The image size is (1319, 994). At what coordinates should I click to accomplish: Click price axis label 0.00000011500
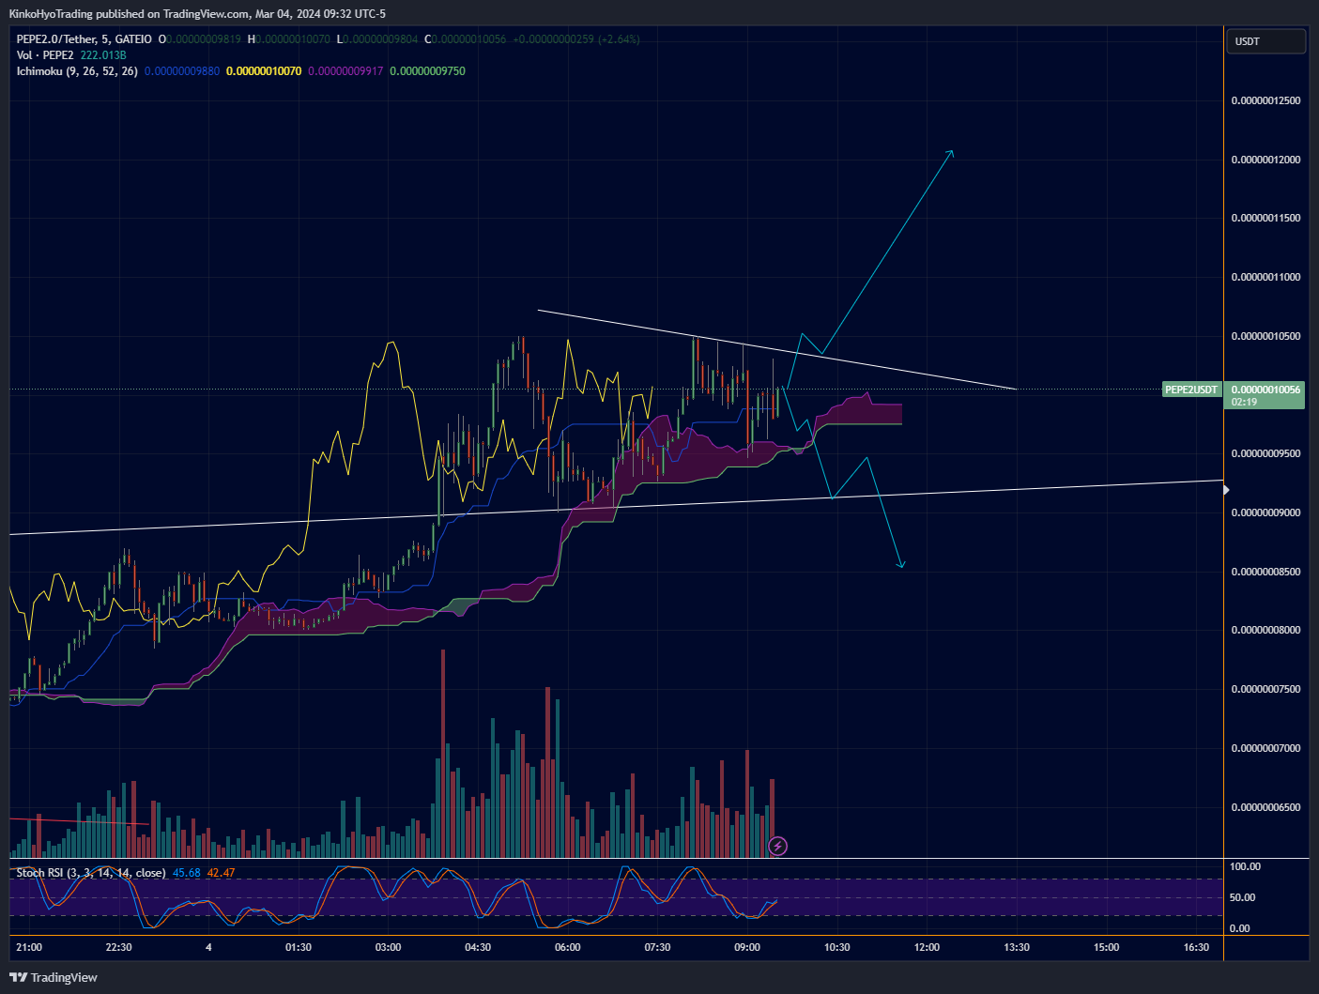click(x=1265, y=218)
